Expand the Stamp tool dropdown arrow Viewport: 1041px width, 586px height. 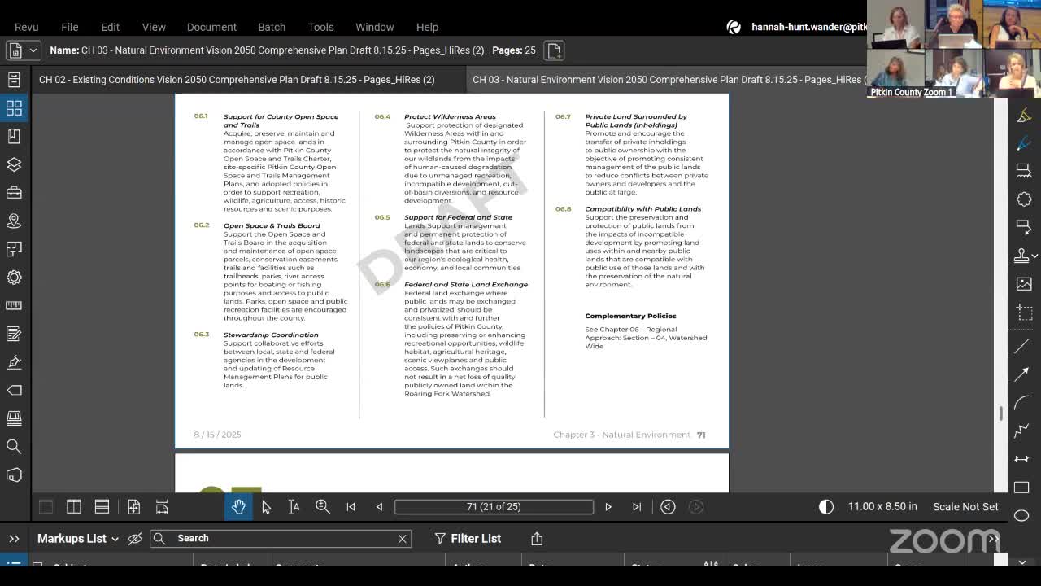pos(1034,256)
